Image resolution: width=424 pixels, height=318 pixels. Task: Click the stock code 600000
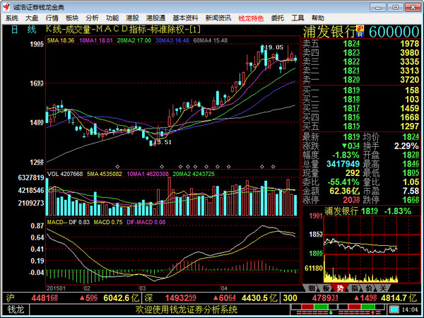point(394,32)
